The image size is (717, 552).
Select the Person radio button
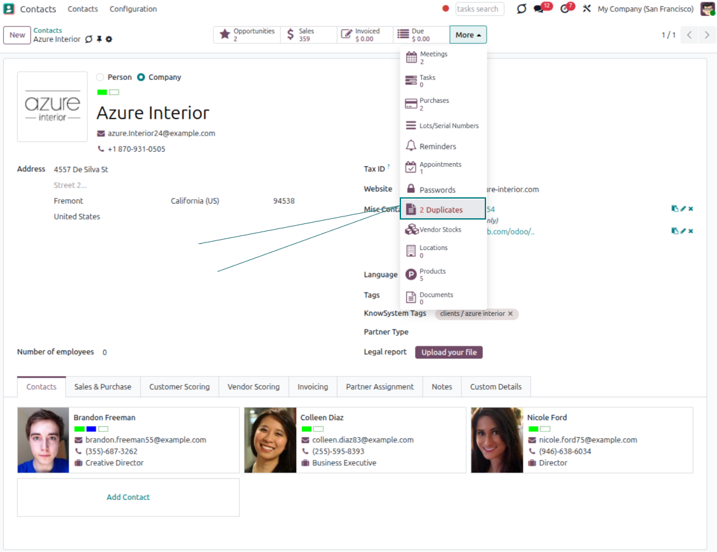pyautogui.click(x=100, y=77)
